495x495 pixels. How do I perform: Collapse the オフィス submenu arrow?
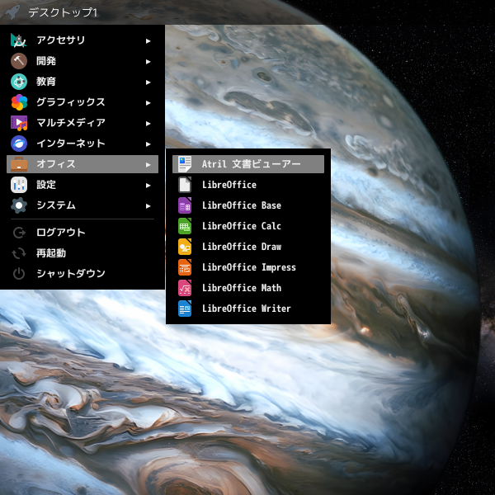[148, 165]
